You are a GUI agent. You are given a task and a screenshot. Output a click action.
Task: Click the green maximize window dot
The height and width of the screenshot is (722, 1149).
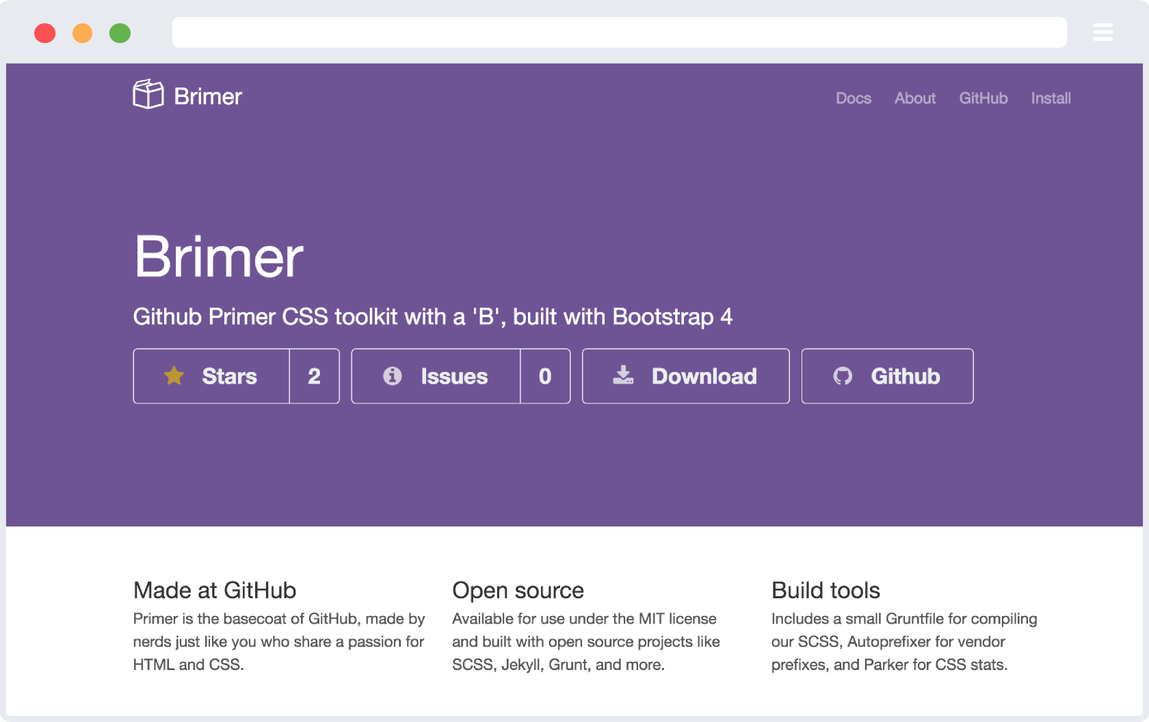[x=120, y=33]
